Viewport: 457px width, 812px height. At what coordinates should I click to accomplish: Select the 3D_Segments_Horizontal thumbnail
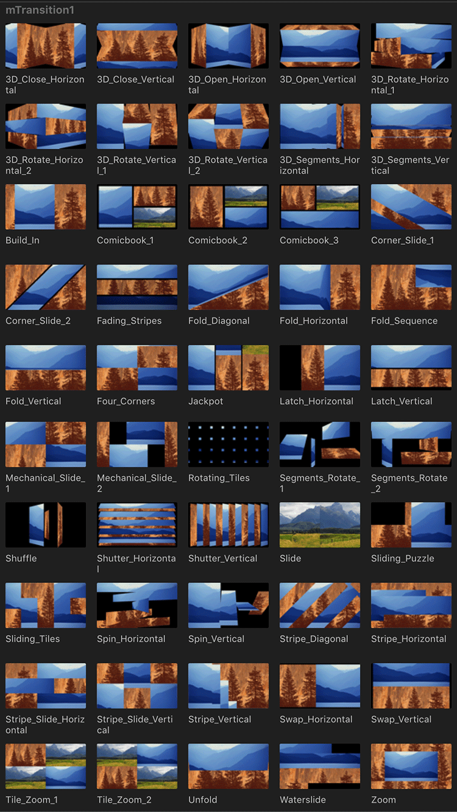pyautogui.click(x=320, y=126)
